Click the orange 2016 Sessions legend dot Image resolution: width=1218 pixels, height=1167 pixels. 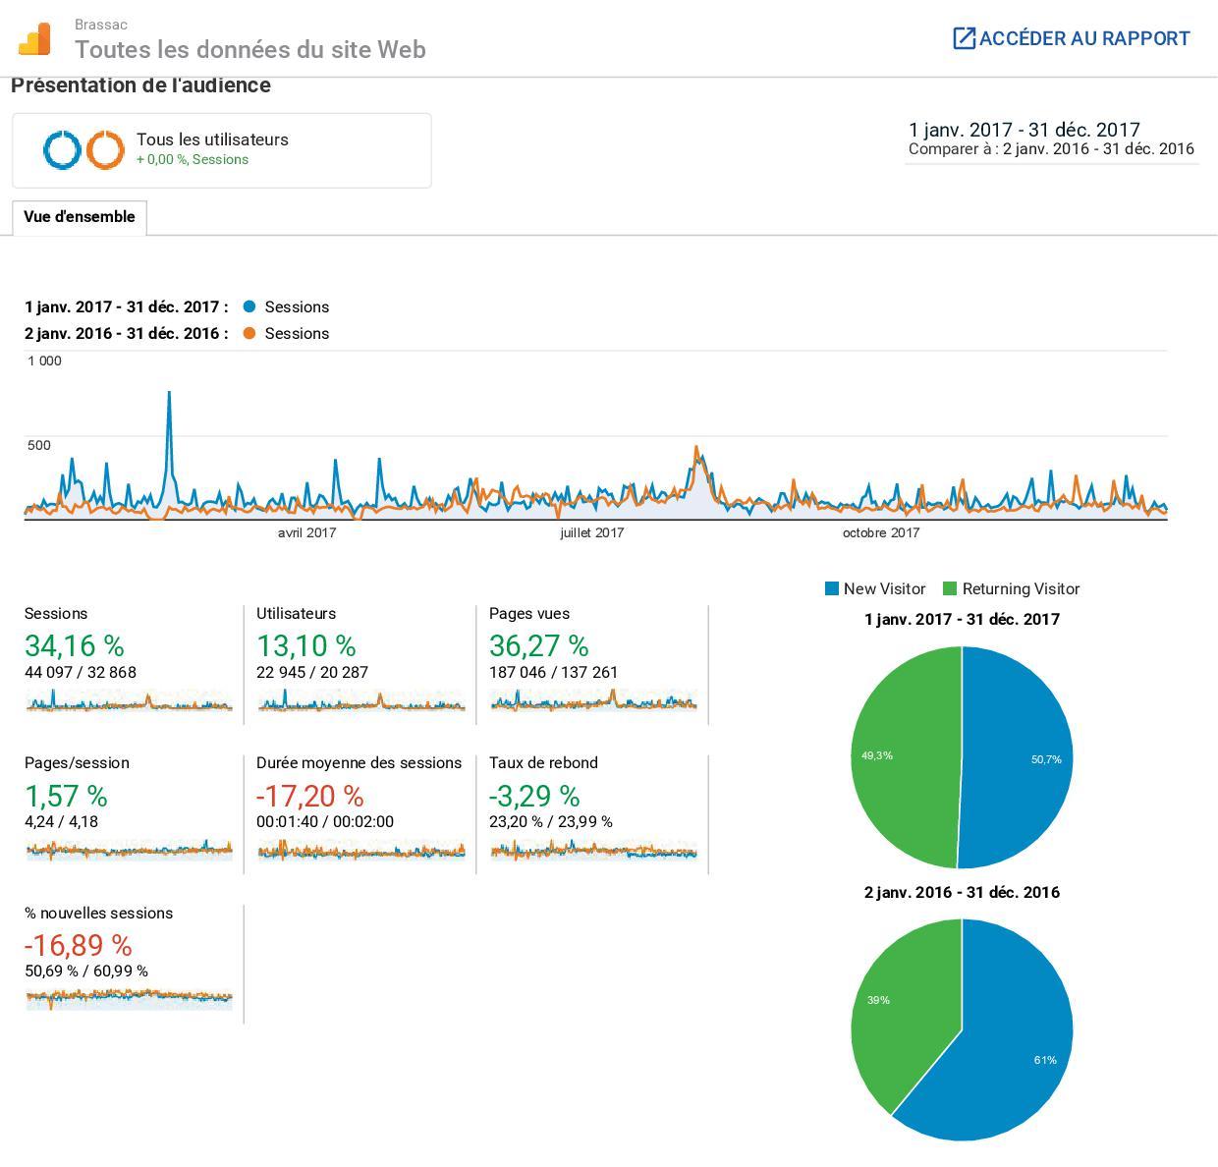click(249, 333)
